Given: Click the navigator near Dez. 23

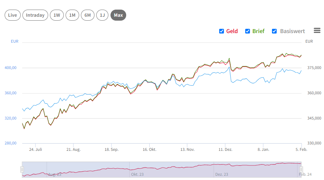Looking at the screenshot, I should point(222,174).
